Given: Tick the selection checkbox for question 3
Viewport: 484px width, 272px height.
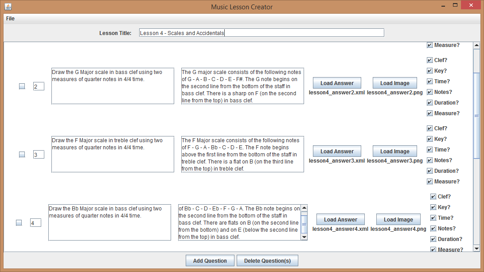Looking at the screenshot, I should pos(22,155).
